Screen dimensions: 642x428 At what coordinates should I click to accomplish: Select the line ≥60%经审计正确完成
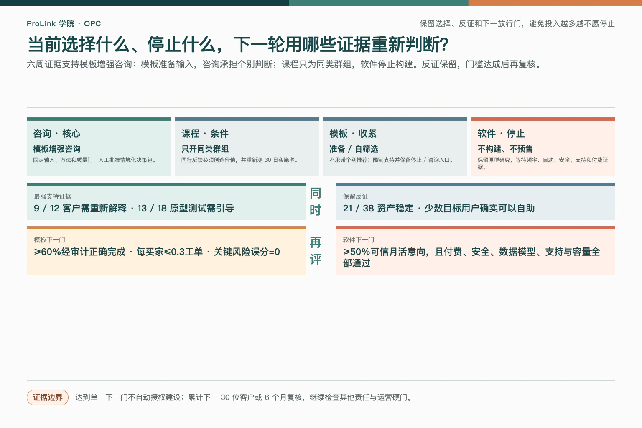pyautogui.click(x=157, y=252)
